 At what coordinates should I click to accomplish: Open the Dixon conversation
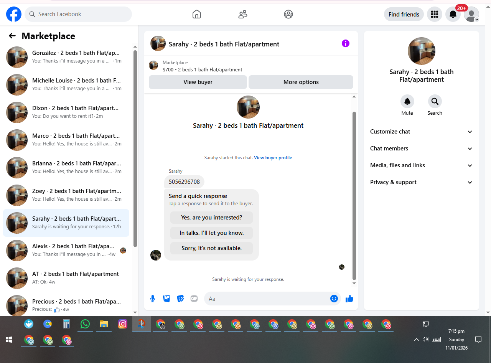[x=66, y=112]
